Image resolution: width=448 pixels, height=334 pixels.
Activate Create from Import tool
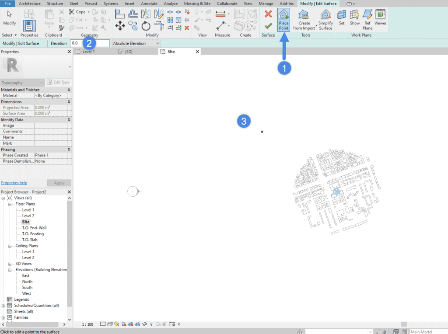(x=304, y=19)
